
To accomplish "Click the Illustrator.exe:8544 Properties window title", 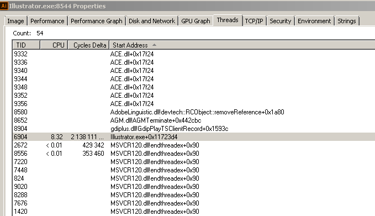I will (x=57, y=6).
